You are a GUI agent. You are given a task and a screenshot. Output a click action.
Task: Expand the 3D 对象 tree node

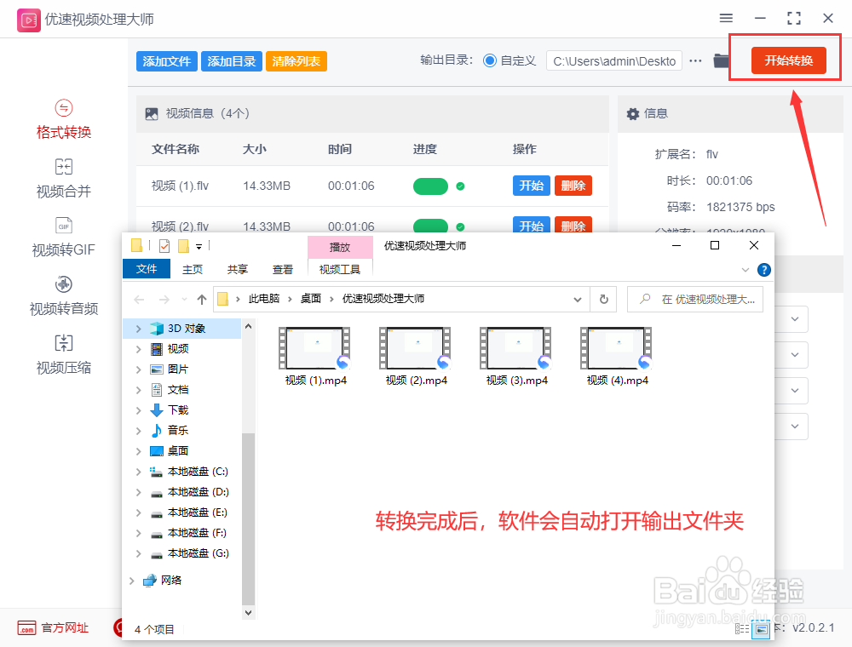(x=139, y=329)
